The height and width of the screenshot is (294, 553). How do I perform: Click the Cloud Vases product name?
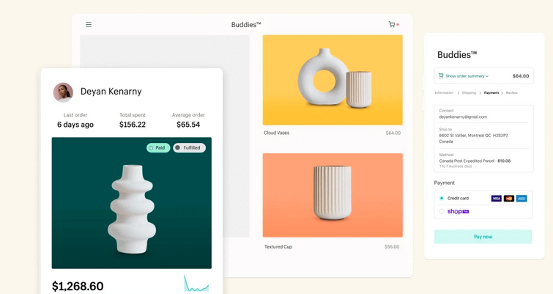277,133
